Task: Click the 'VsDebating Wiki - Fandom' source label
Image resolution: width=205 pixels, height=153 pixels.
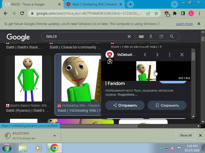Action: click(x=80, y=106)
